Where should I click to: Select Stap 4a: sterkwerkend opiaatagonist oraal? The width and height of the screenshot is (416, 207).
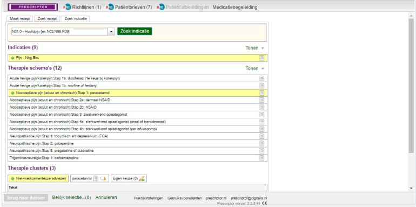pyautogui.click(x=137, y=122)
